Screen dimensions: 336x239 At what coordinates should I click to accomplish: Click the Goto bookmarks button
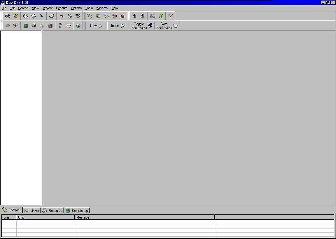point(167,26)
